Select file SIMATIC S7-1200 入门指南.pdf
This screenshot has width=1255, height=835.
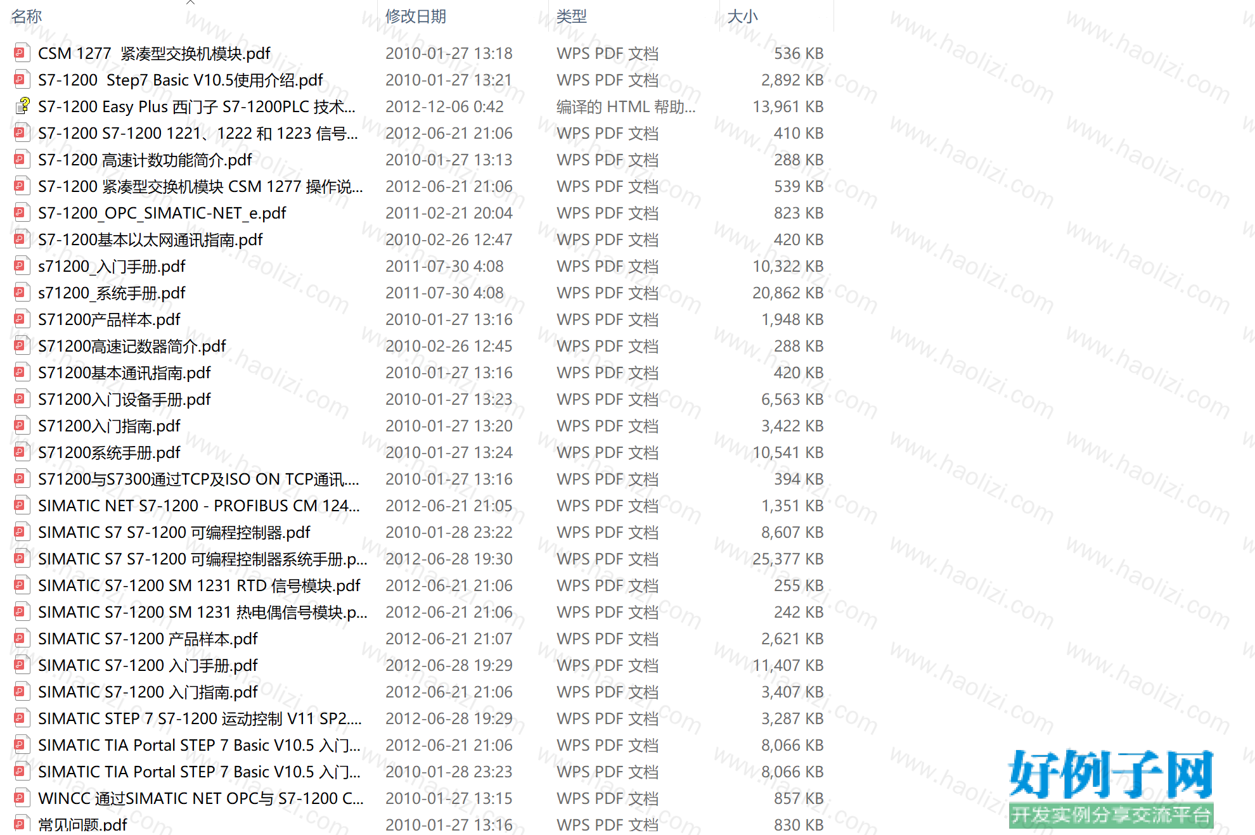tap(148, 692)
